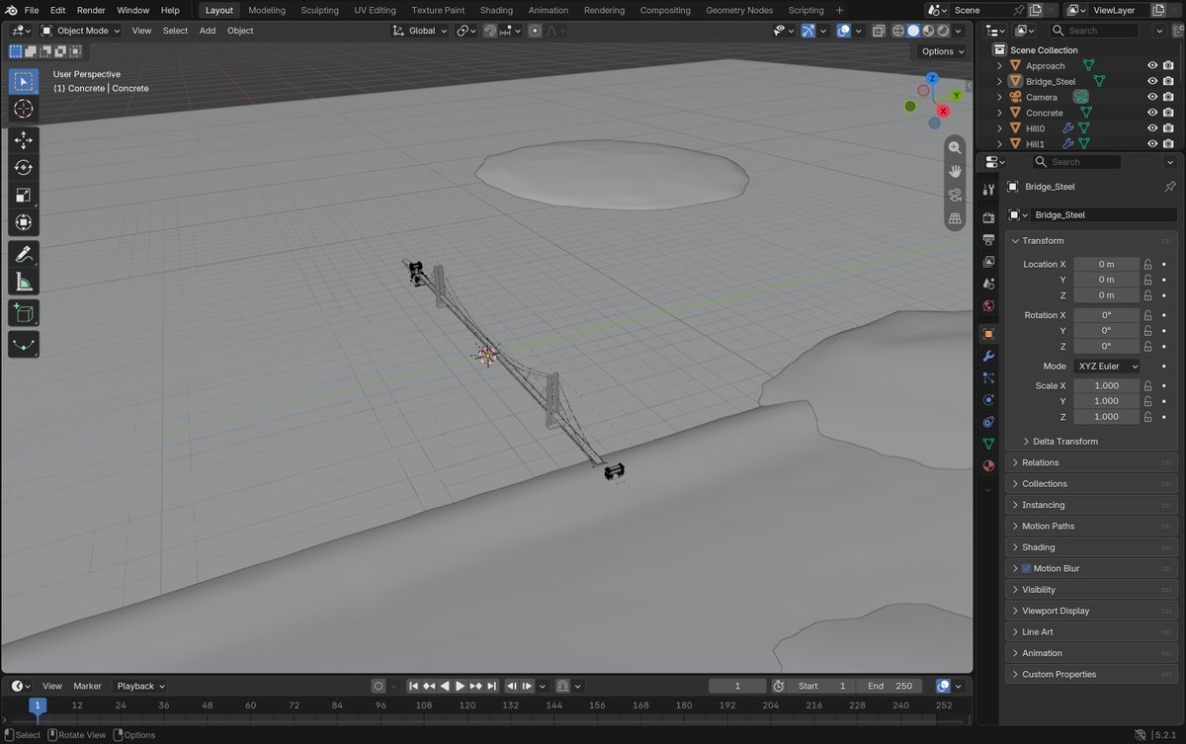Screen dimensions: 1186x744
Task: Open the XYZ Euler rotation mode dropdown
Action: 1107,367
